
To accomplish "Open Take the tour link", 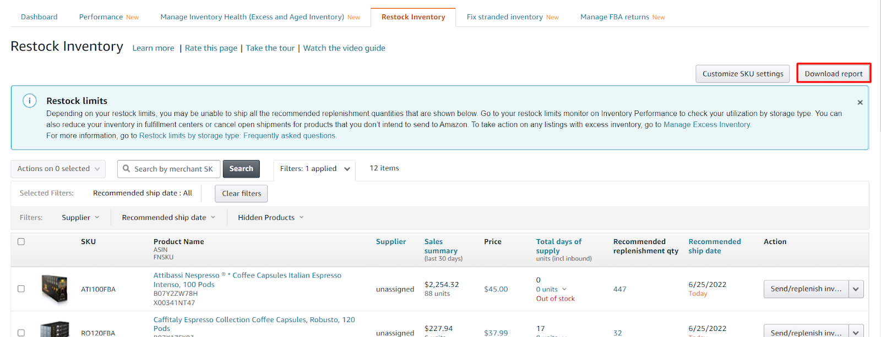I will coord(270,48).
